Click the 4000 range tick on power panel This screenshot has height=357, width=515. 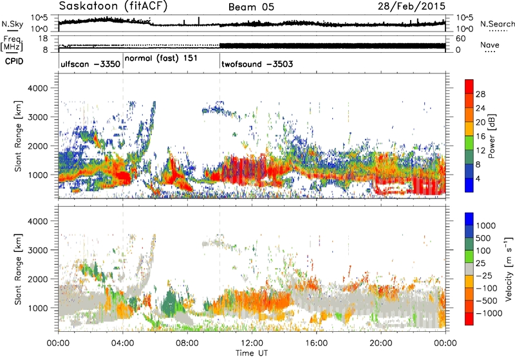(x=37, y=88)
